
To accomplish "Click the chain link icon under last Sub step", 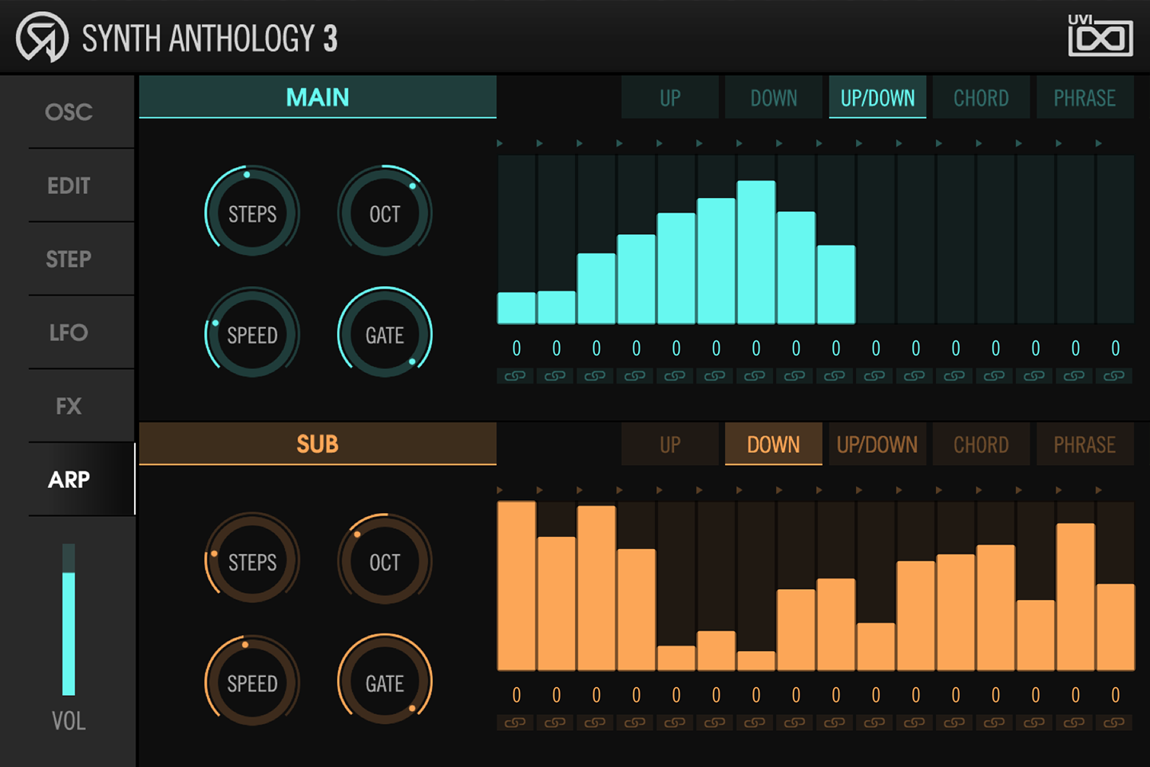I will coord(1115,722).
